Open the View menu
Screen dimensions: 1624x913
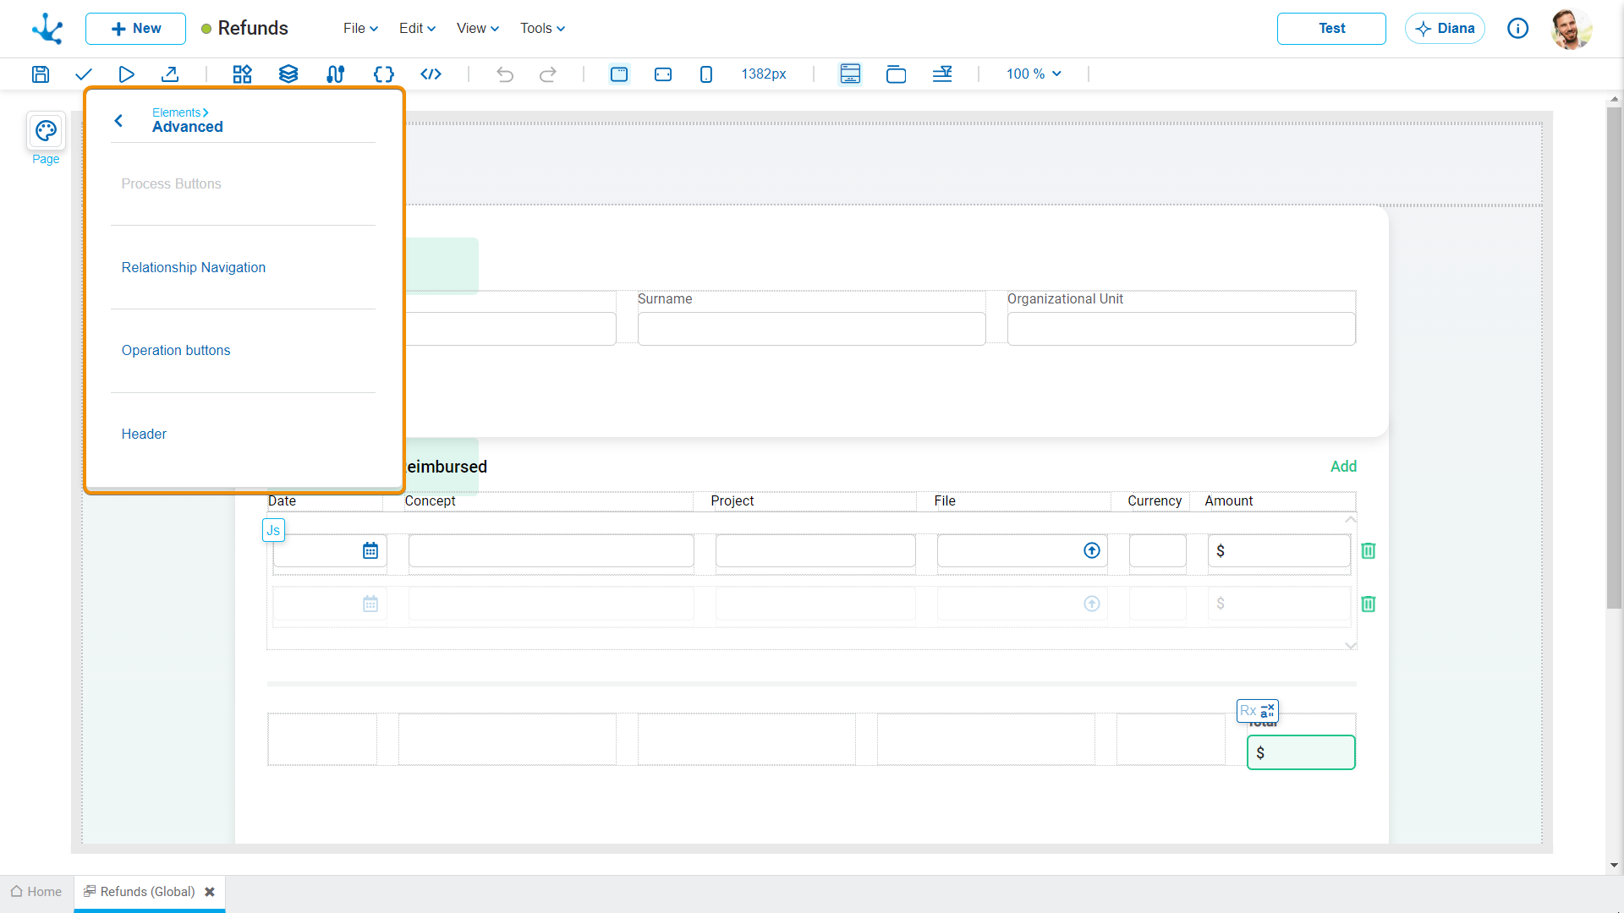click(x=478, y=29)
